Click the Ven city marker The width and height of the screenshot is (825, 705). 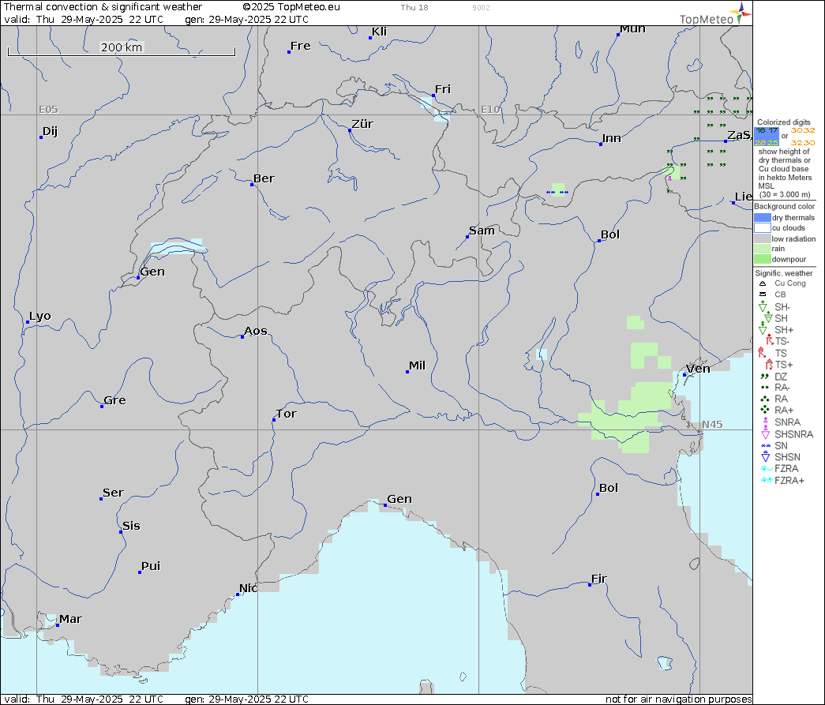tap(684, 374)
